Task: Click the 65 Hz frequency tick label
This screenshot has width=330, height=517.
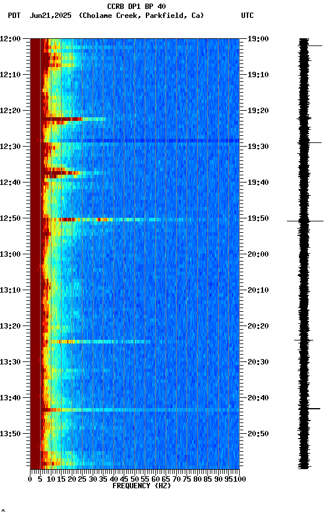Action: click(166, 479)
